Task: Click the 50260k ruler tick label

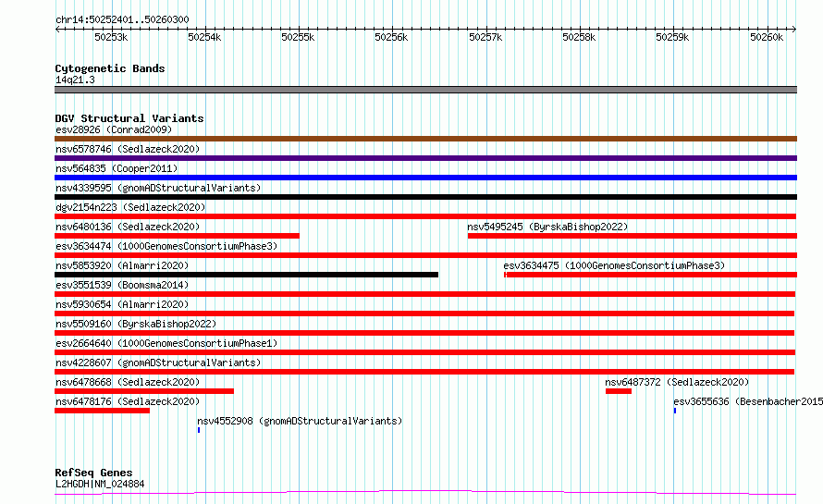Action: [767, 37]
